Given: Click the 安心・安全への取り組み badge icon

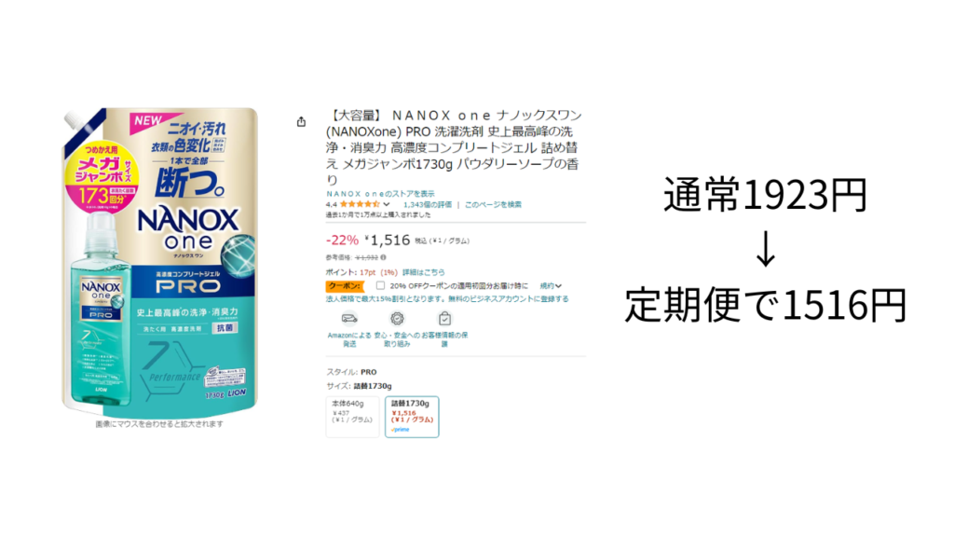Looking at the screenshot, I should tap(397, 319).
